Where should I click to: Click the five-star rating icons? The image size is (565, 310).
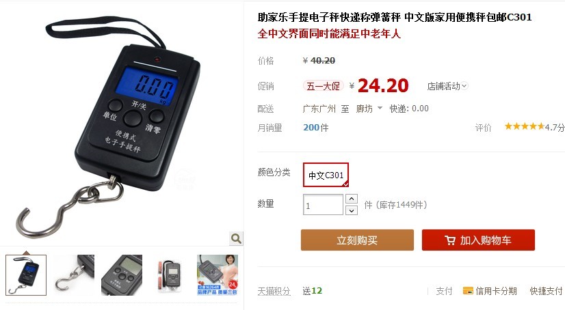coord(525,126)
